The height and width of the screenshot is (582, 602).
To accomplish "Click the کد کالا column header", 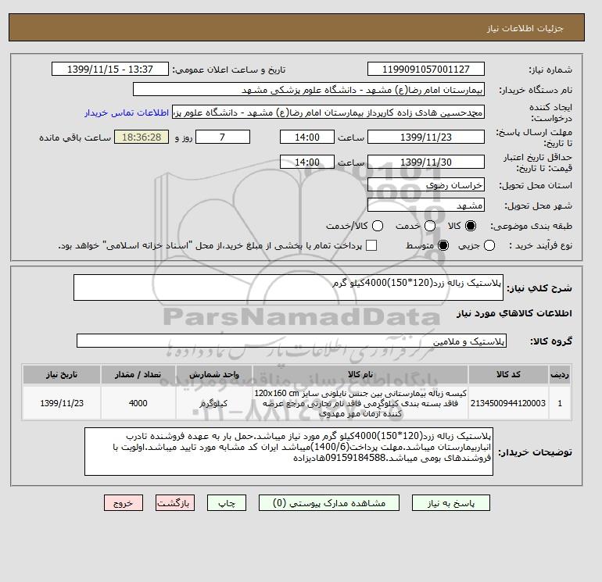I will (508, 374).
